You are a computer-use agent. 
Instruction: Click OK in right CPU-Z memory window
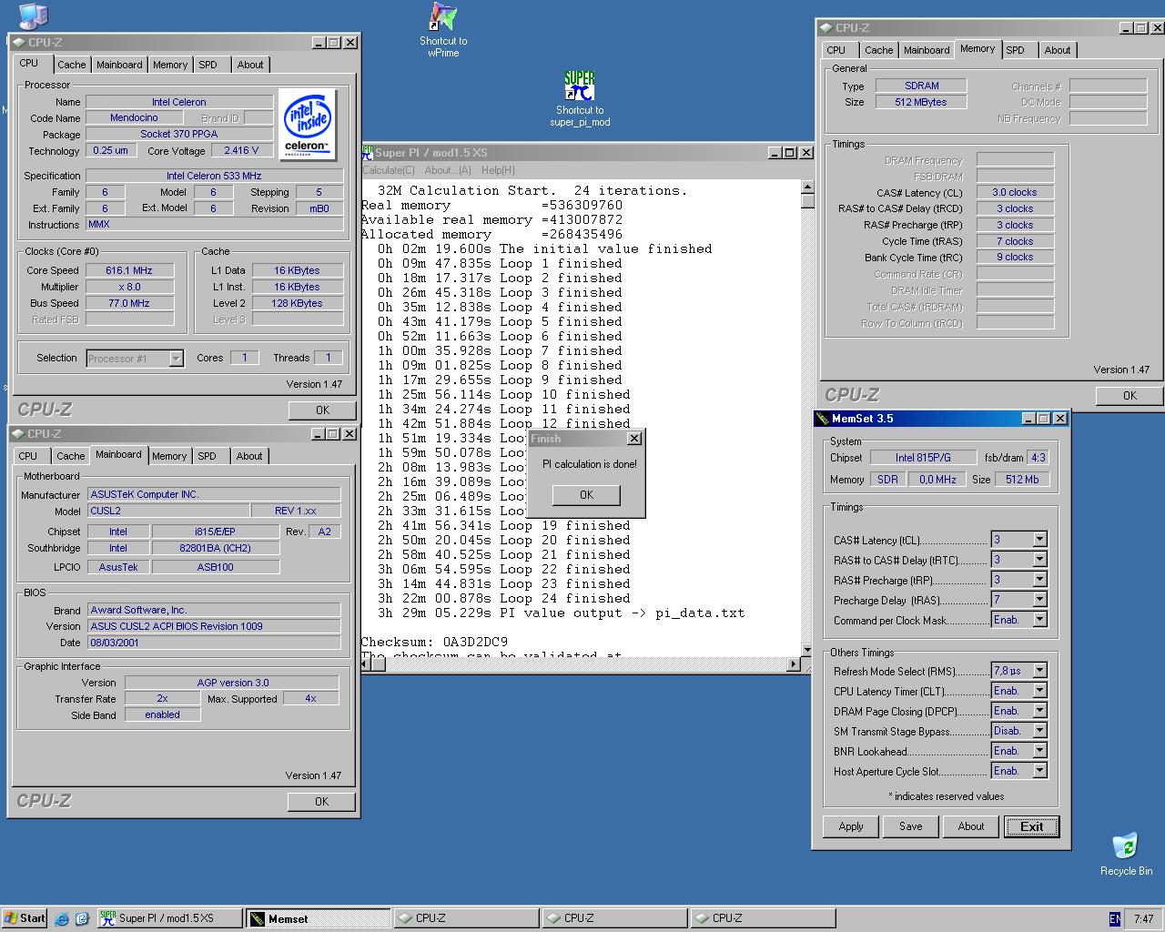pyautogui.click(x=1130, y=396)
